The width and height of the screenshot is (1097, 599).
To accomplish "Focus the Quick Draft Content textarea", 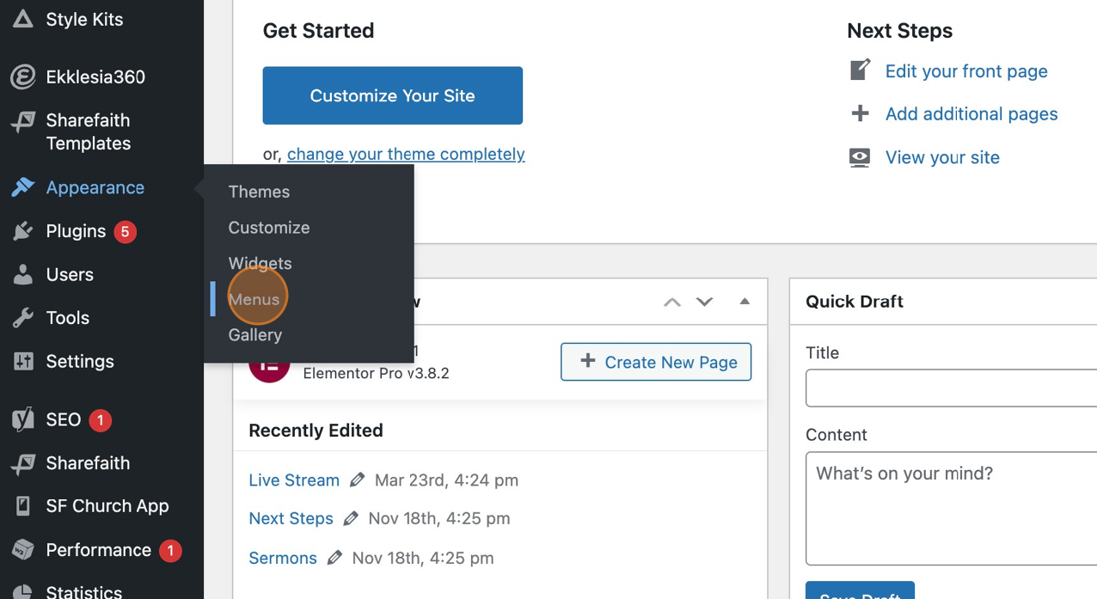I will 951,509.
